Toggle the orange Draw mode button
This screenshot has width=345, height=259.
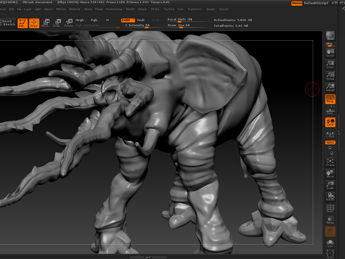(34, 23)
